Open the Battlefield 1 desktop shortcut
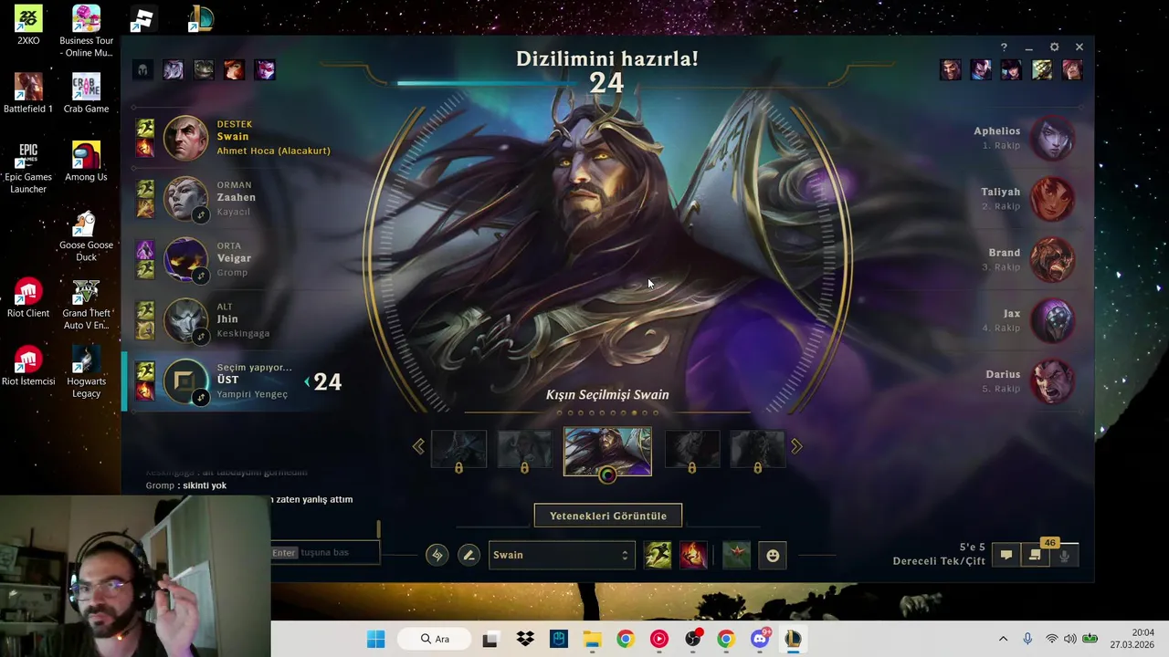Image resolution: width=1169 pixels, height=657 pixels. click(28, 93)
